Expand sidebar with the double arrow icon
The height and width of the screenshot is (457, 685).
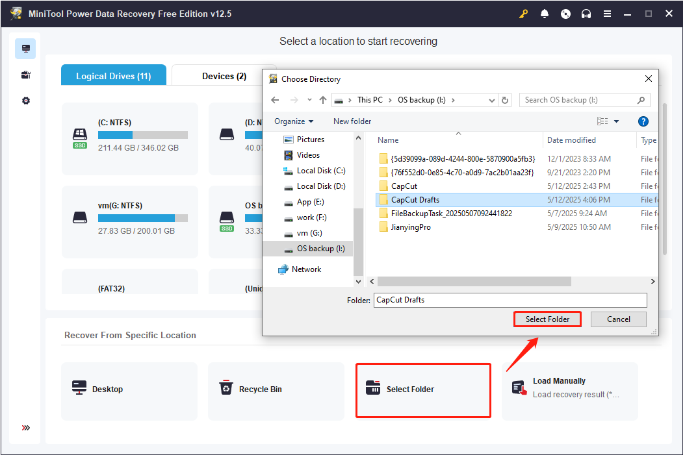coord(26,428)
